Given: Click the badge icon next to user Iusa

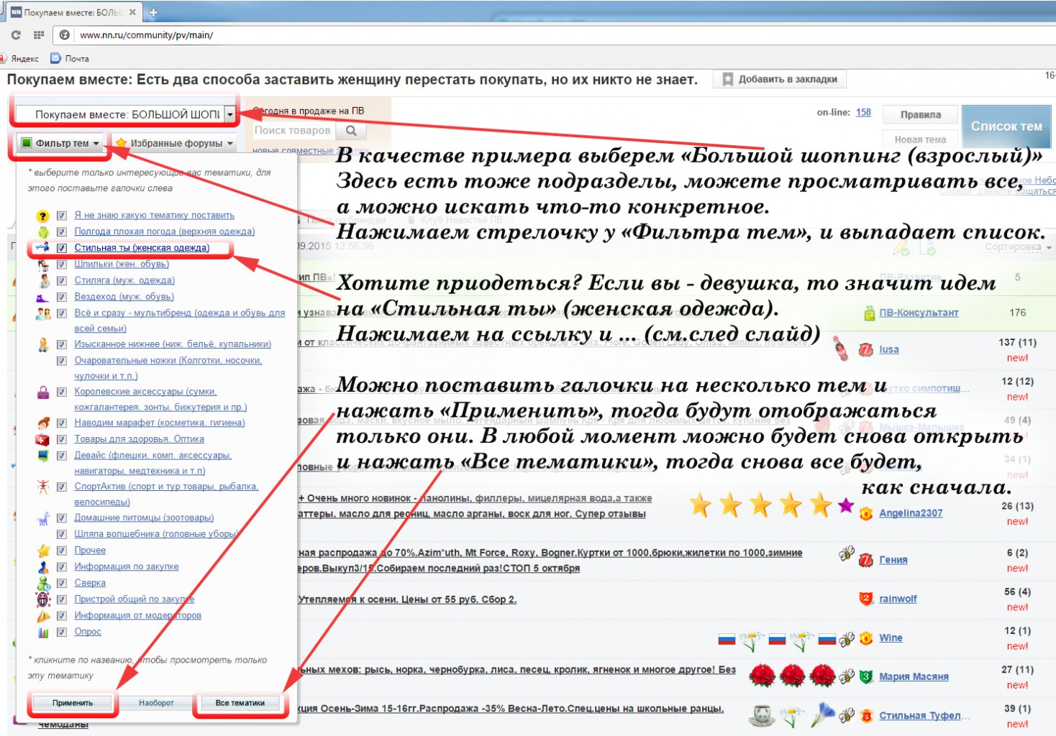Looking at the screenshot, I should point(866,350).
